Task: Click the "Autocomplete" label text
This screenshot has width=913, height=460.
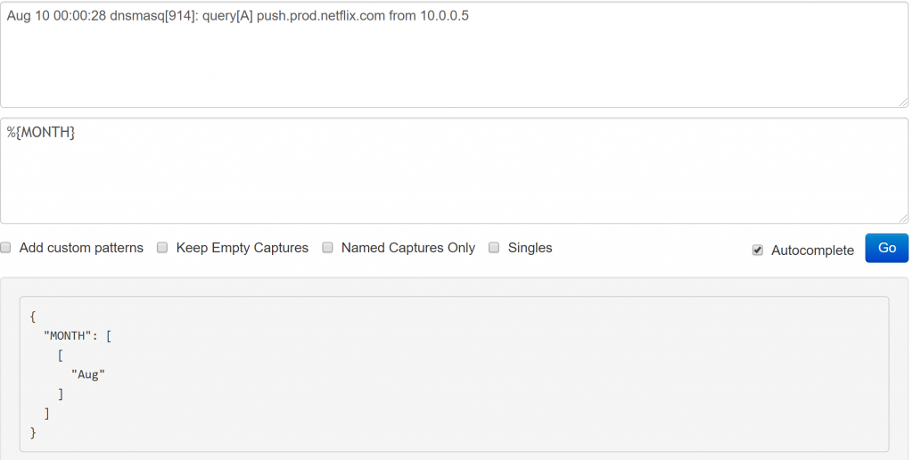Action: (x=812, y=251)
